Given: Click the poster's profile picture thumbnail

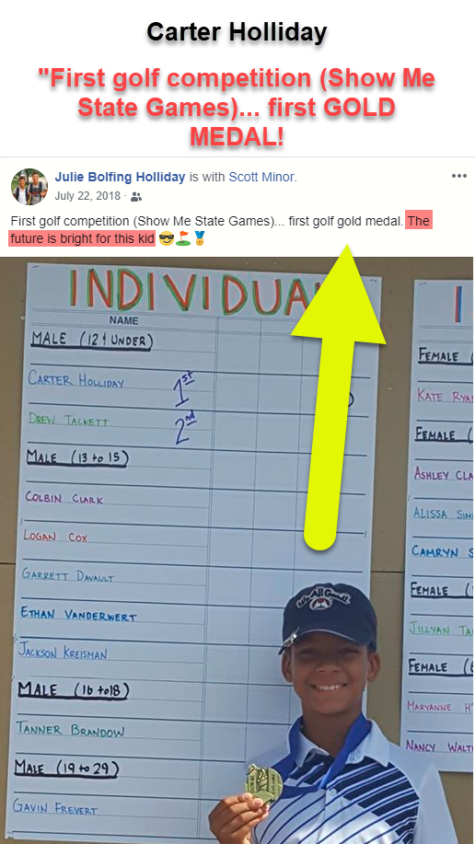Looking at the screenshot, I should tap(29, 186).
